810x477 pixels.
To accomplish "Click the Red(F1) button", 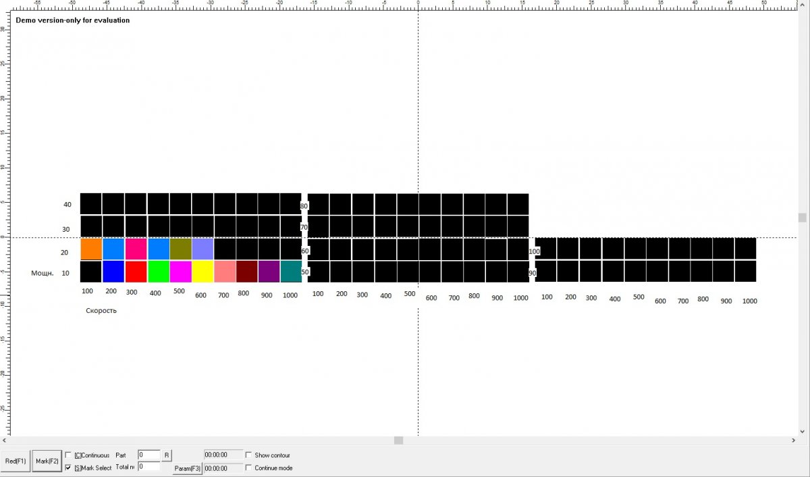I will (16, 461).
